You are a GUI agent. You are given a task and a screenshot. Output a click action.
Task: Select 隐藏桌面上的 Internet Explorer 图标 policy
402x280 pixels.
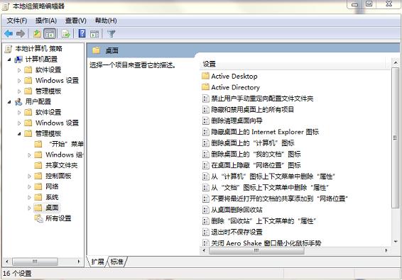coord(265,132)
